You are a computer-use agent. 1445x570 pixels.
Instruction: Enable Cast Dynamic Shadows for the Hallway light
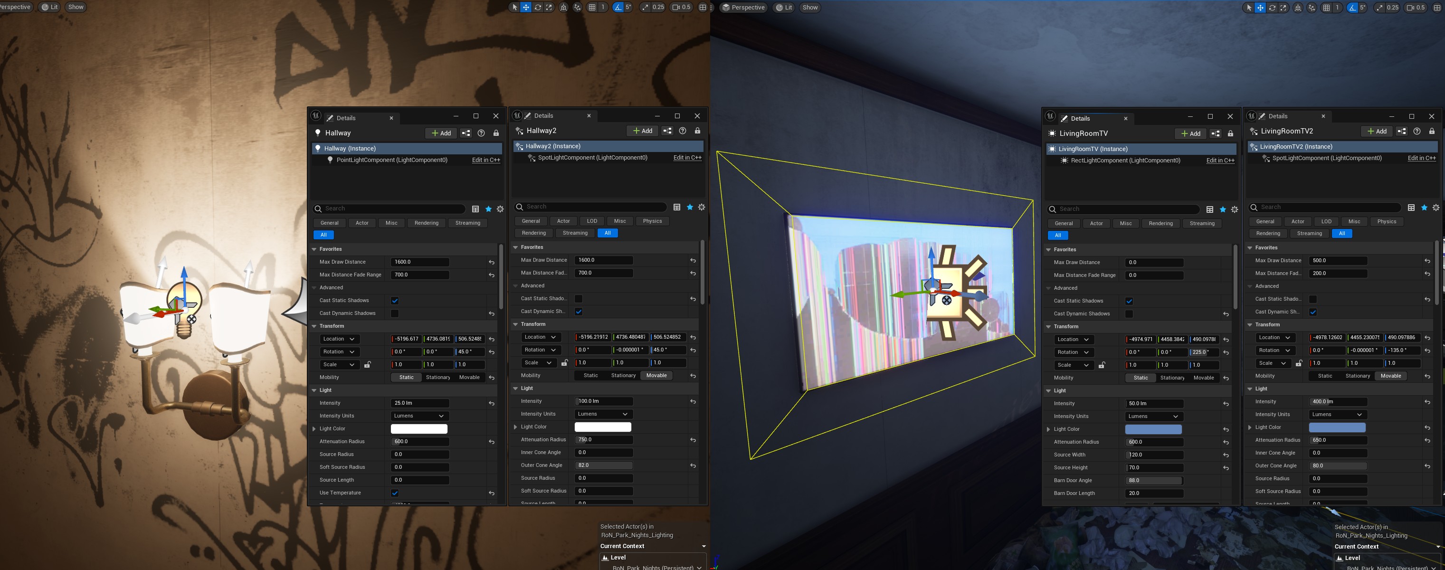click(395, 313)
